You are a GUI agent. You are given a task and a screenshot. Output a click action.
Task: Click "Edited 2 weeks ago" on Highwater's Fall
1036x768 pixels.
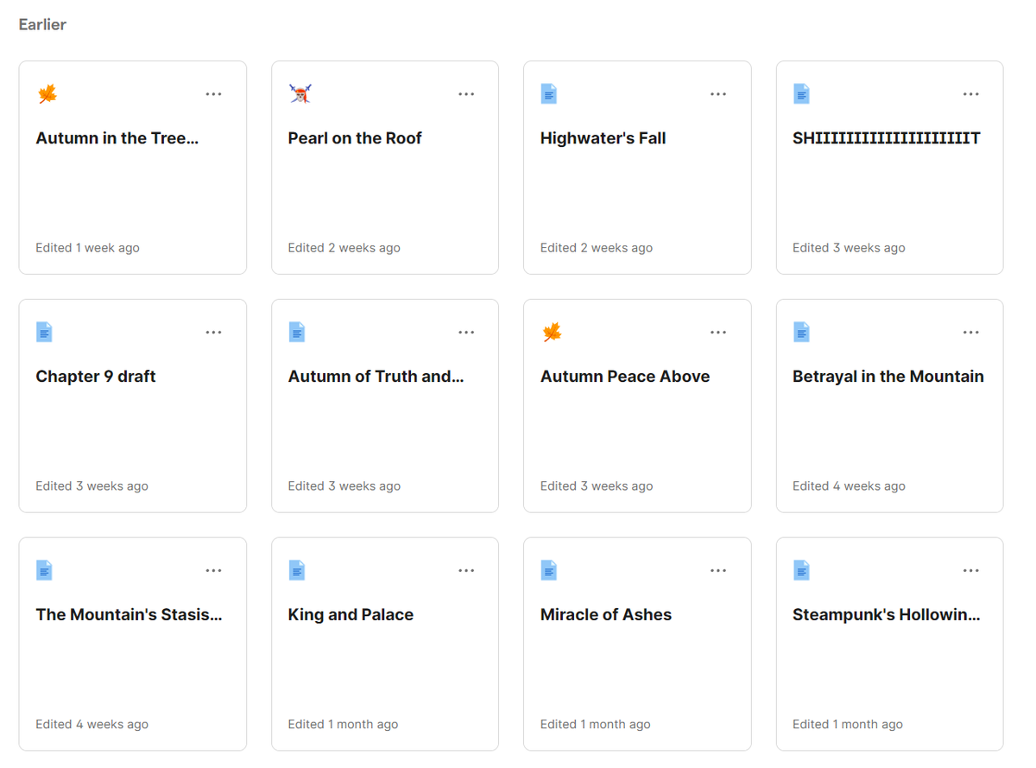pyautogui.click(x=597, y=248)
